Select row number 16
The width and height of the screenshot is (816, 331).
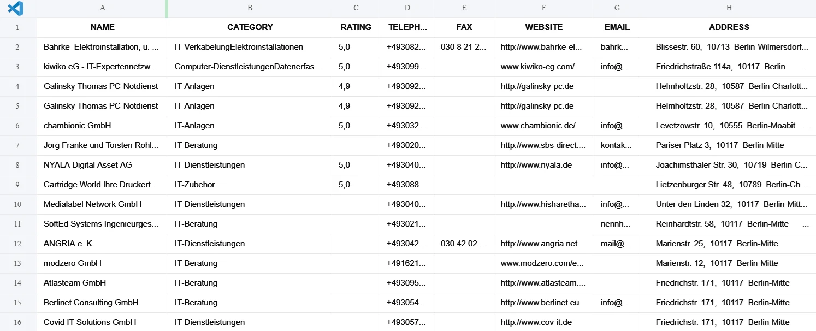tap(18, 322)
